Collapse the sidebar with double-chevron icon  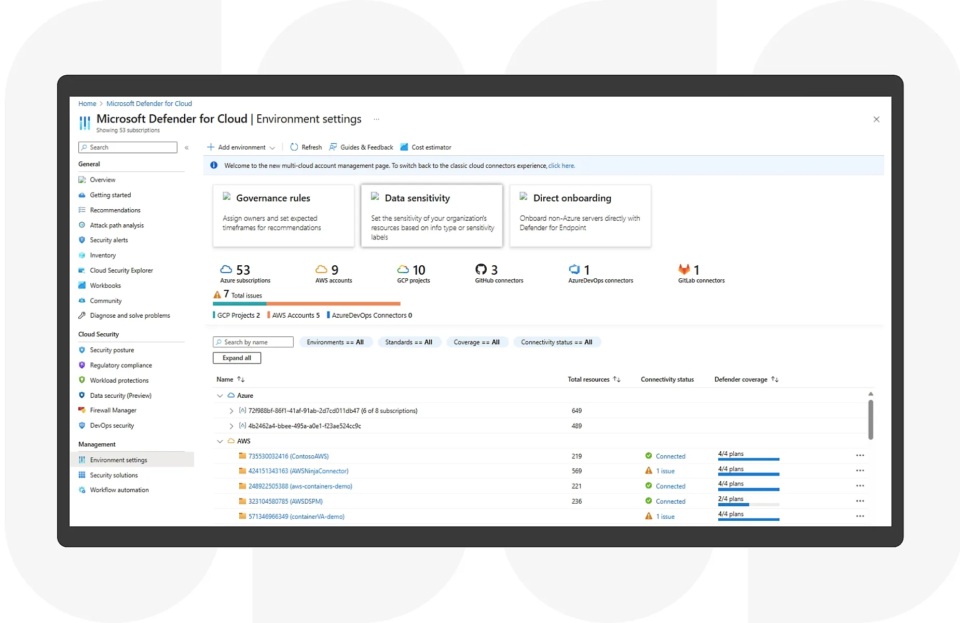coord(187,148)
